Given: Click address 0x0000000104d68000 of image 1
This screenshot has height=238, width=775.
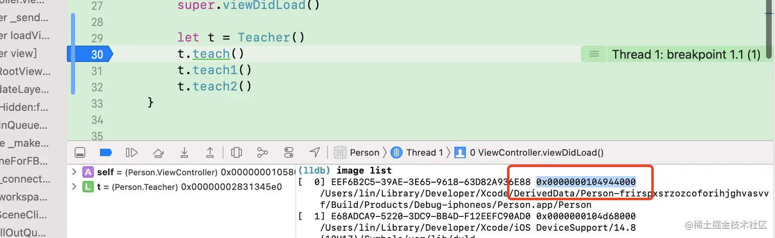Looking at the screenshot, I should coord(586,215).
